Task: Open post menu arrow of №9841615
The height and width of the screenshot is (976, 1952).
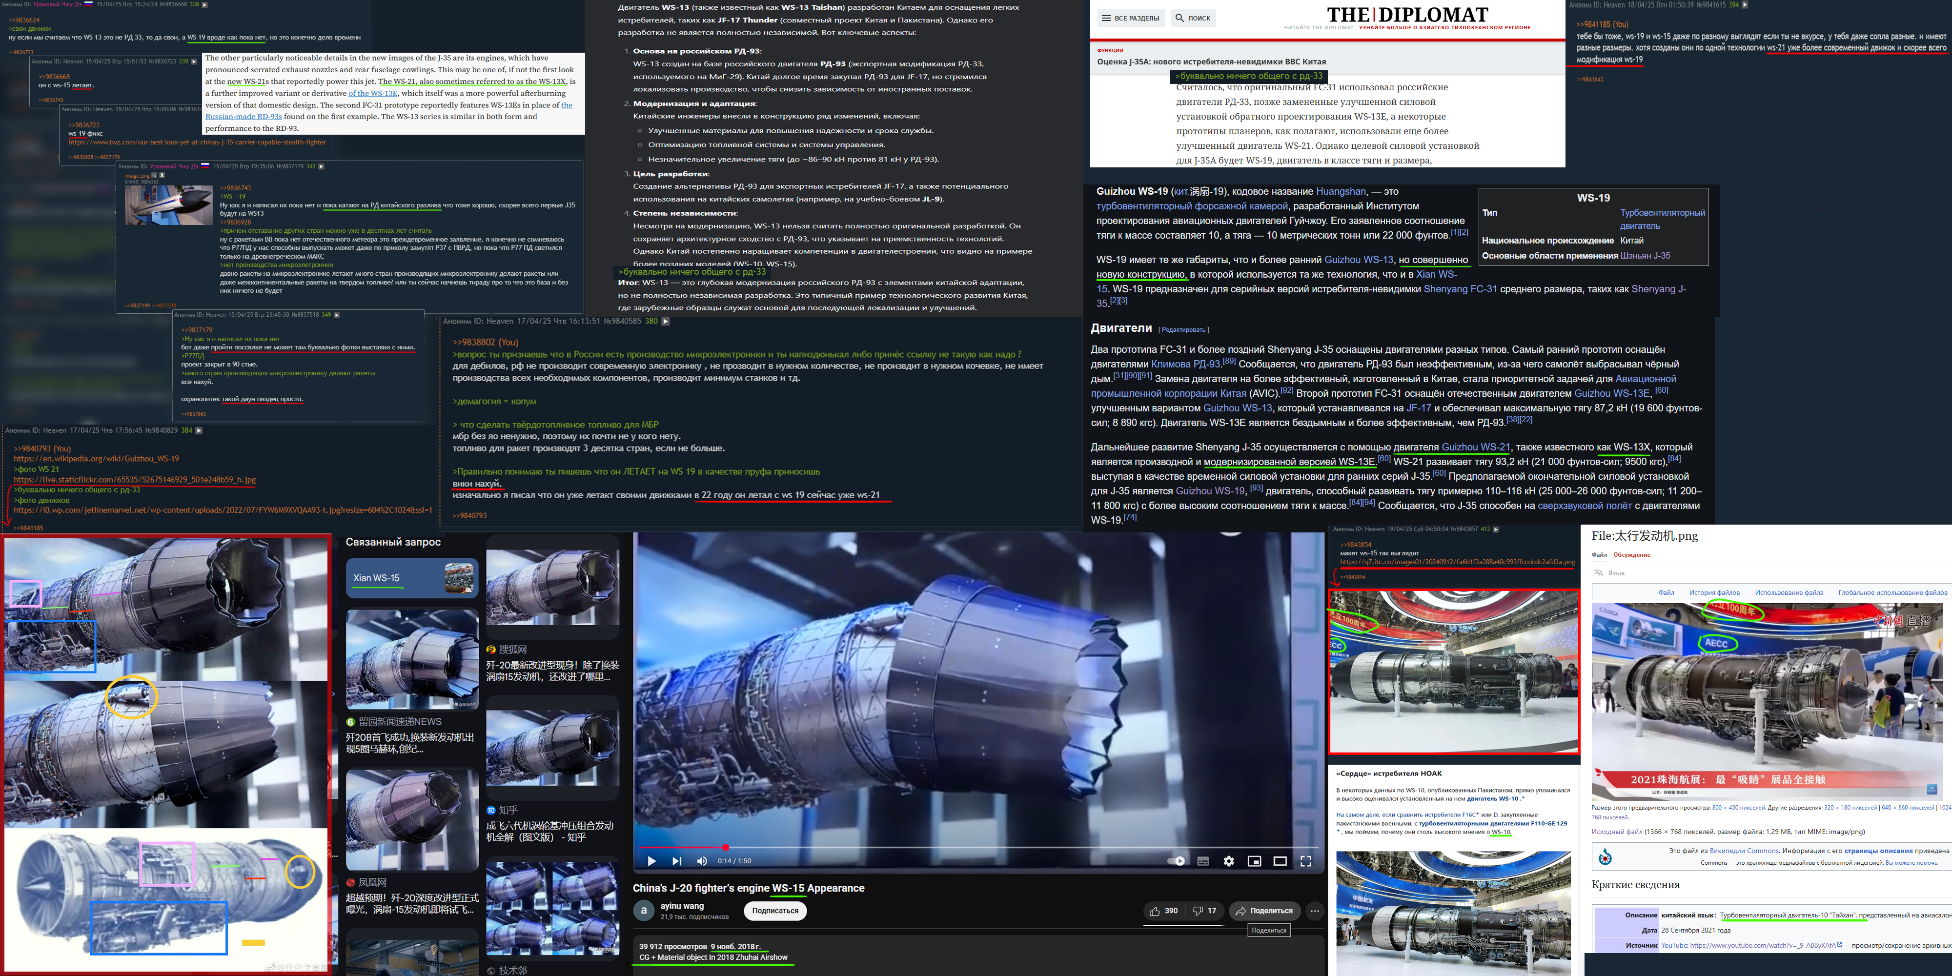Action: (1745, 4)
